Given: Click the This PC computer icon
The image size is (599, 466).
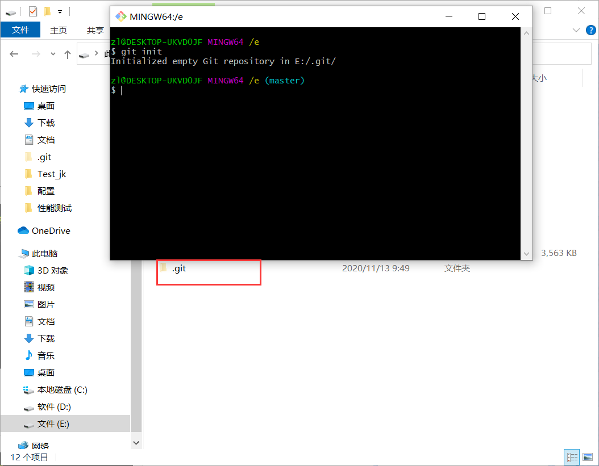Looking at the screenshot, I should [24, 253].
